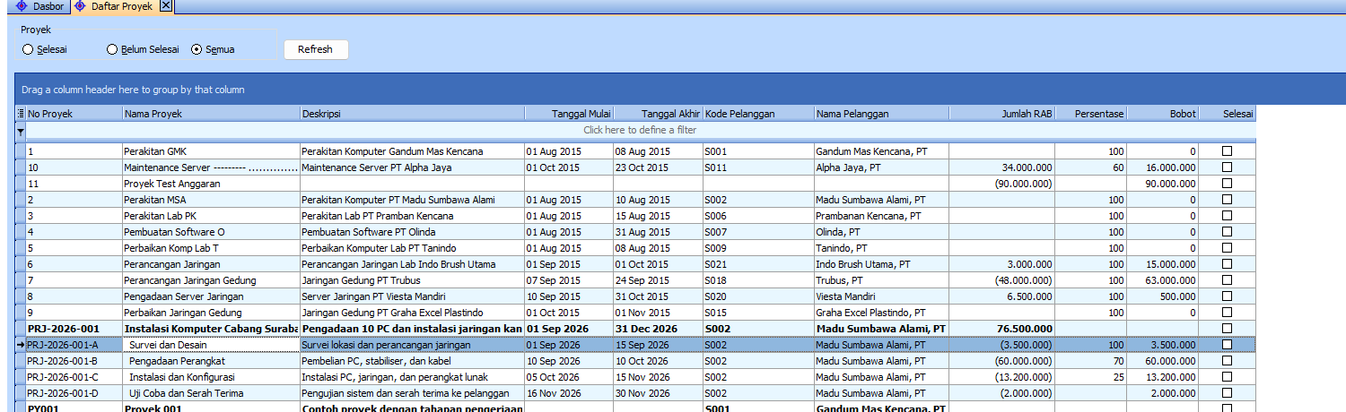Click the Viesta Mandiri customer cell
The height and width of the screenshot is (412, 1346).
tap(881, 296)
